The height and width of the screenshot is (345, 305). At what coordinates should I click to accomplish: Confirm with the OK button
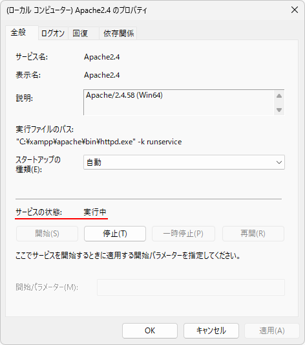click(150, 331)
